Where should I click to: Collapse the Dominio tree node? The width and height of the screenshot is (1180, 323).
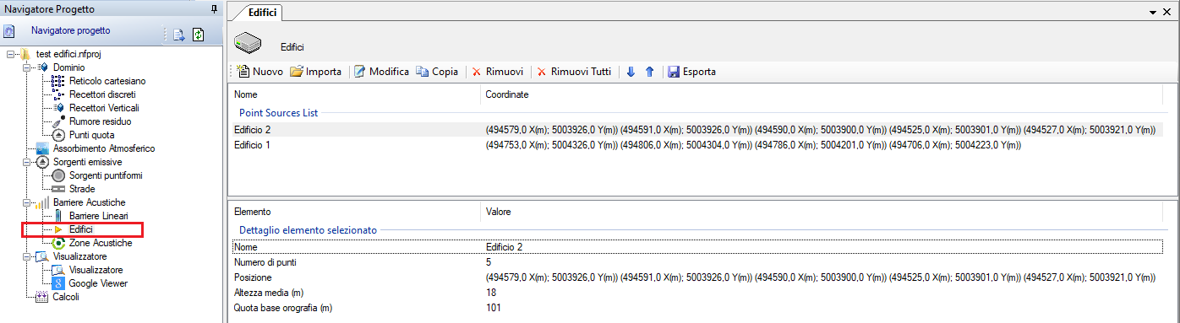[x=28, y=67]
